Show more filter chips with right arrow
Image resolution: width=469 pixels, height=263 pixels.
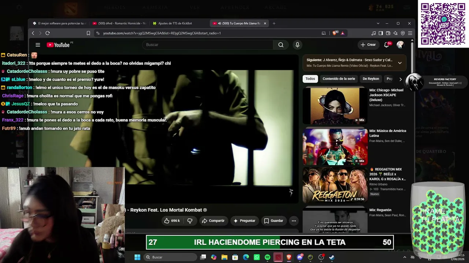point(400,79)
